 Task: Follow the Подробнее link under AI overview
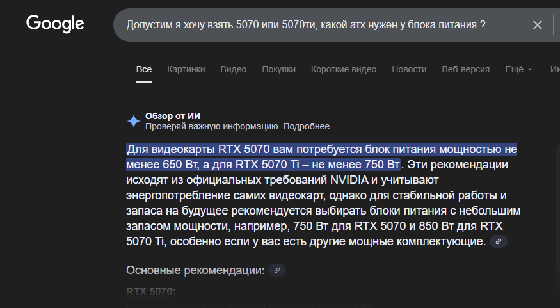click(310, 127)
